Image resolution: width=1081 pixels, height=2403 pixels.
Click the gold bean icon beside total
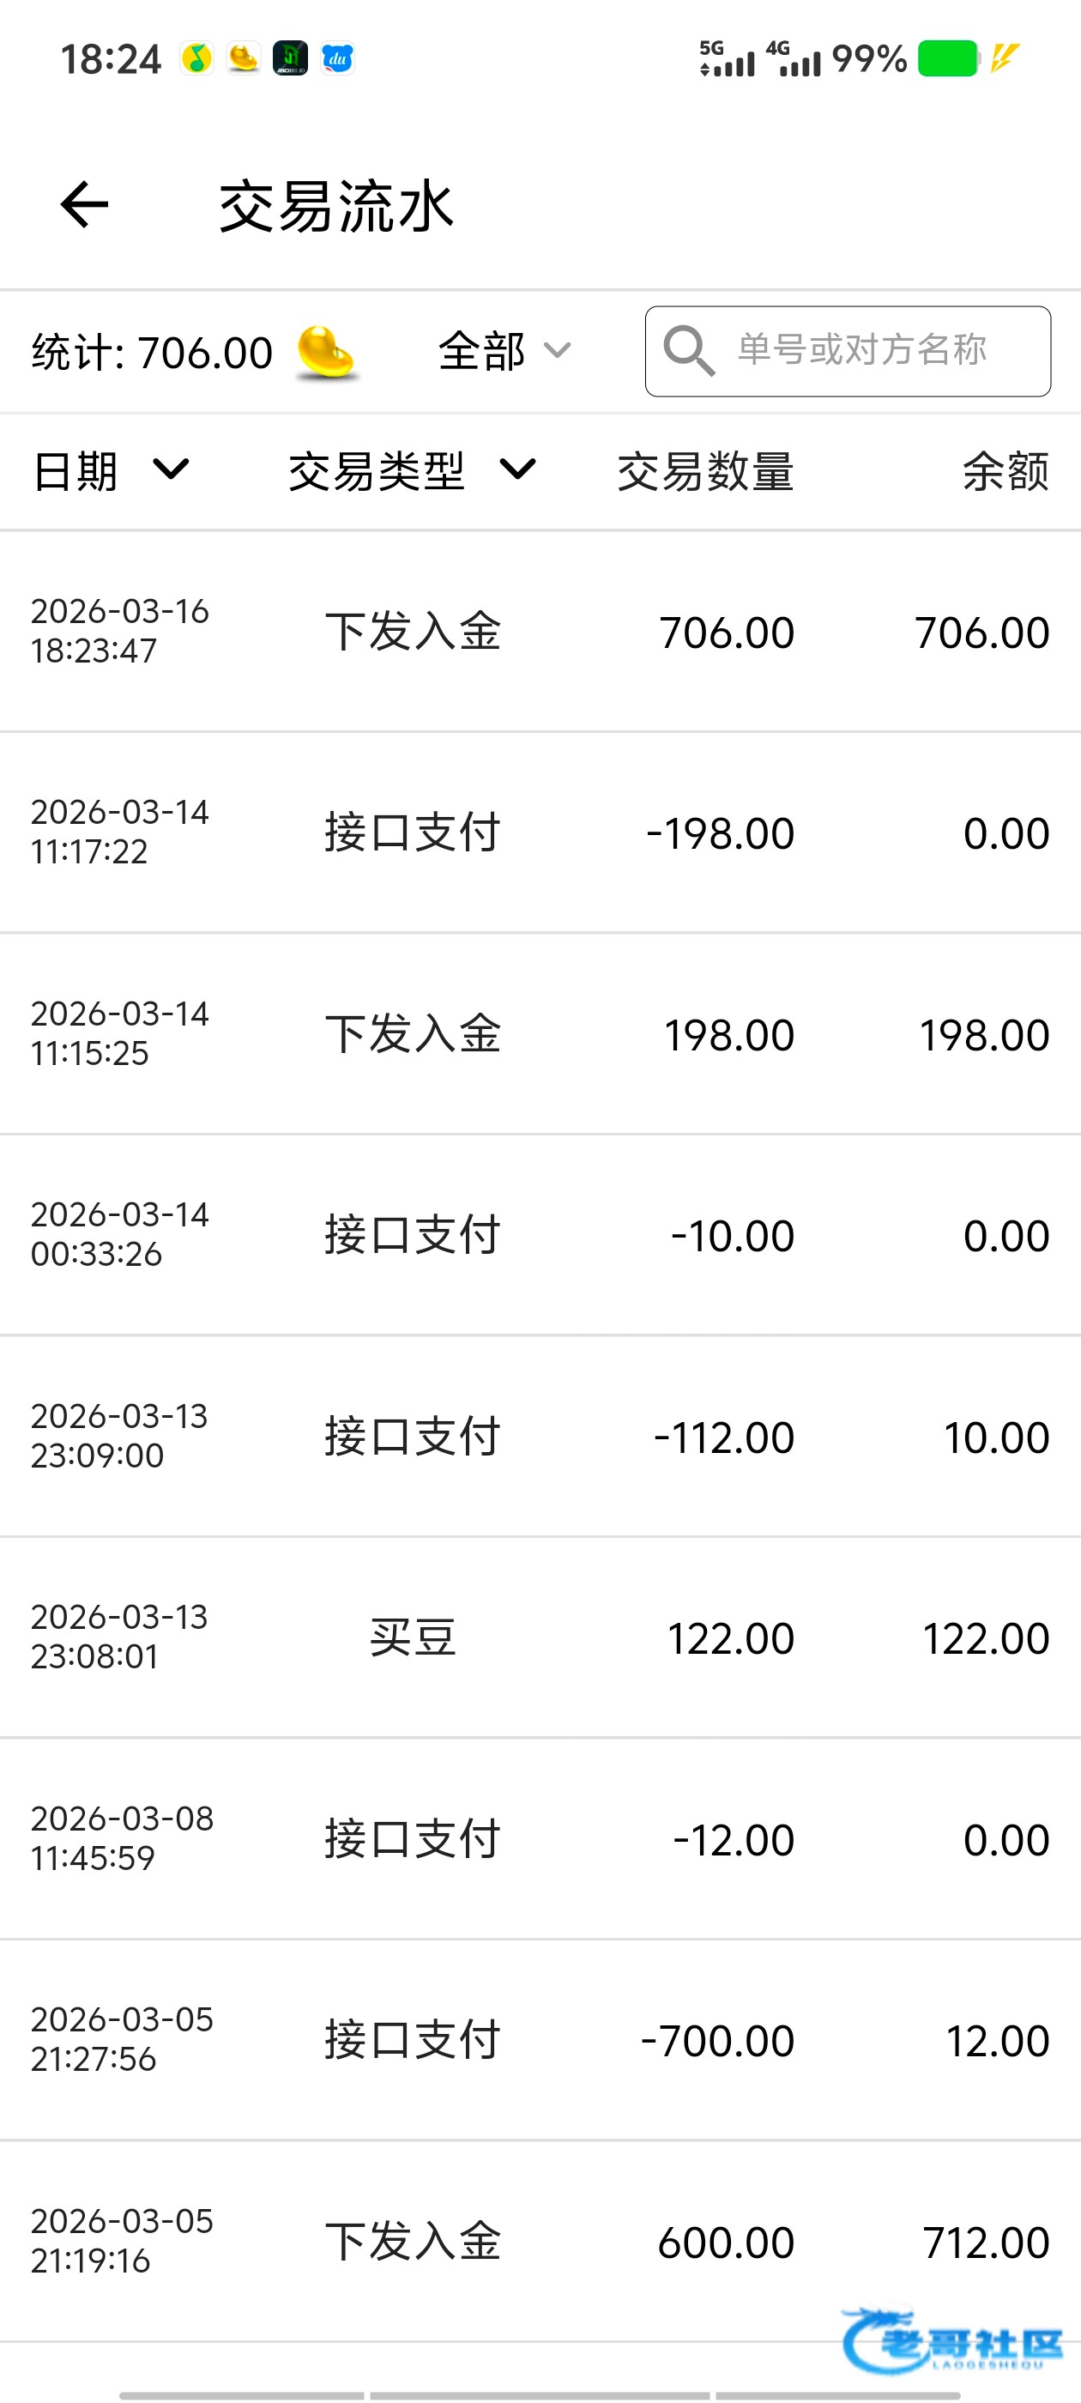325,354
